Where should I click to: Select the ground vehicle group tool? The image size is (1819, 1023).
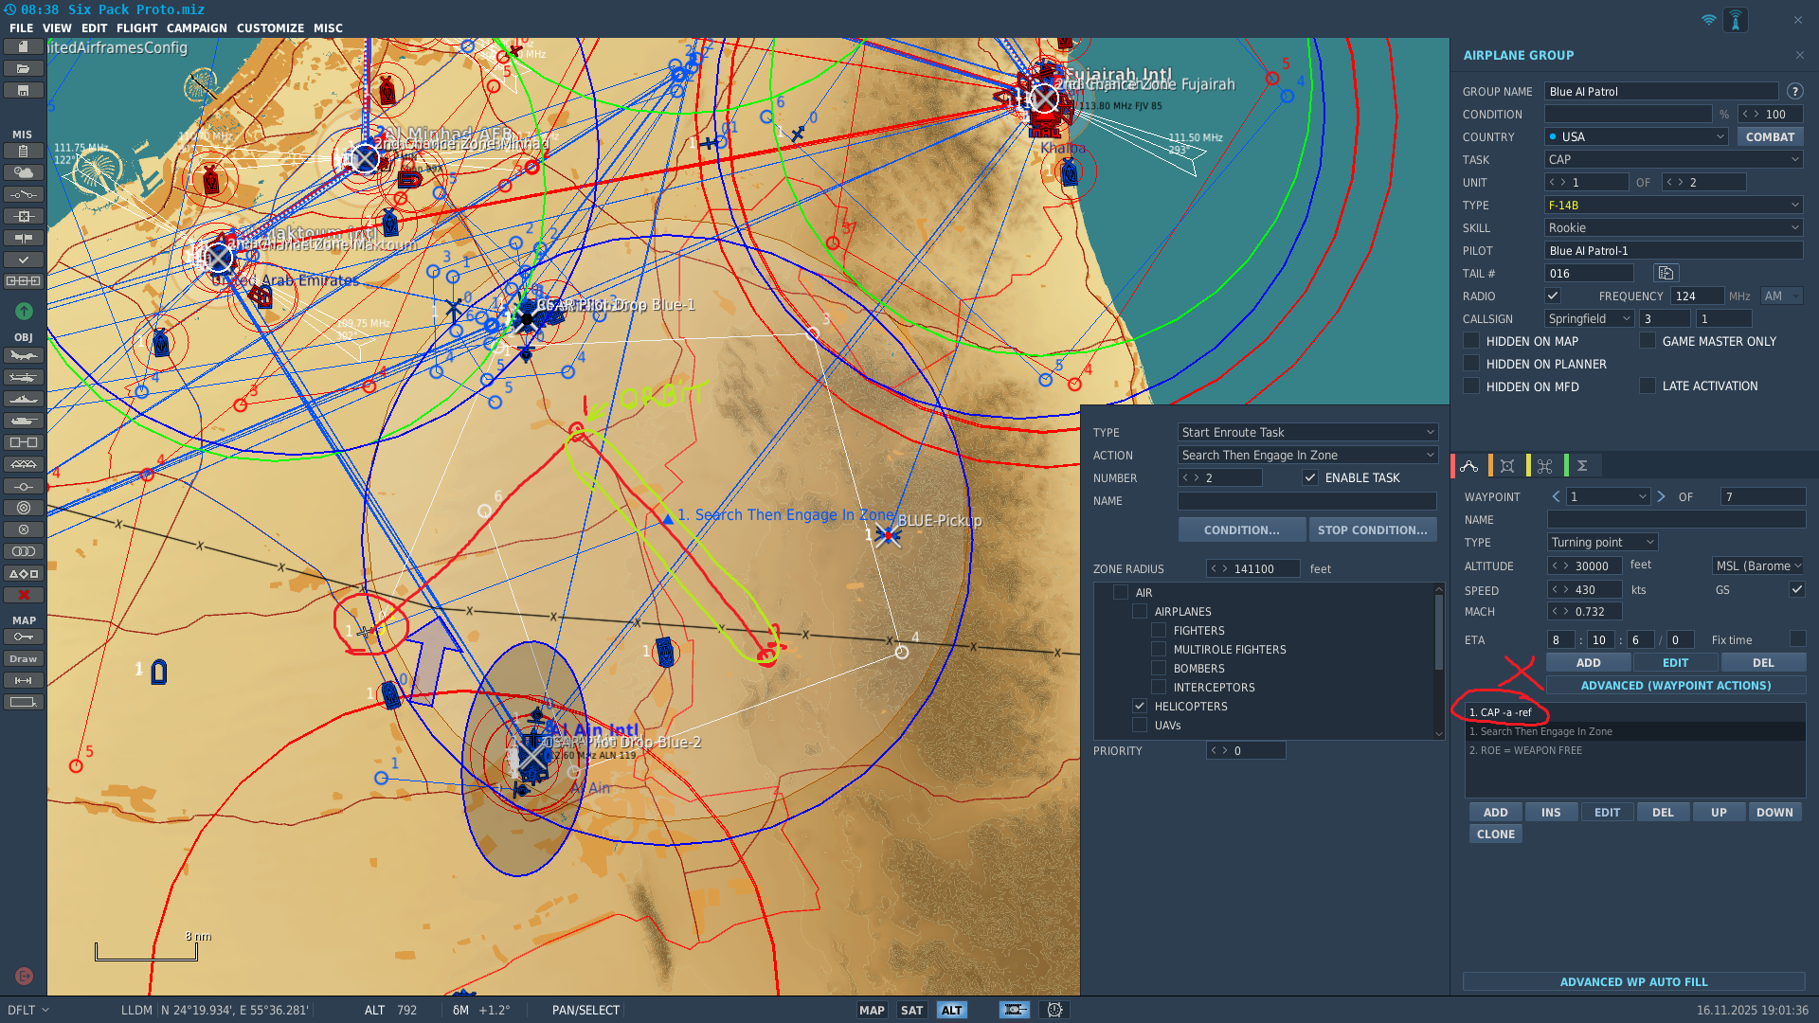click(24, 422)
